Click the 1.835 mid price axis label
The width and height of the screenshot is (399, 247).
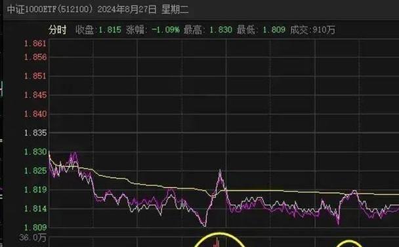(35, 132)
